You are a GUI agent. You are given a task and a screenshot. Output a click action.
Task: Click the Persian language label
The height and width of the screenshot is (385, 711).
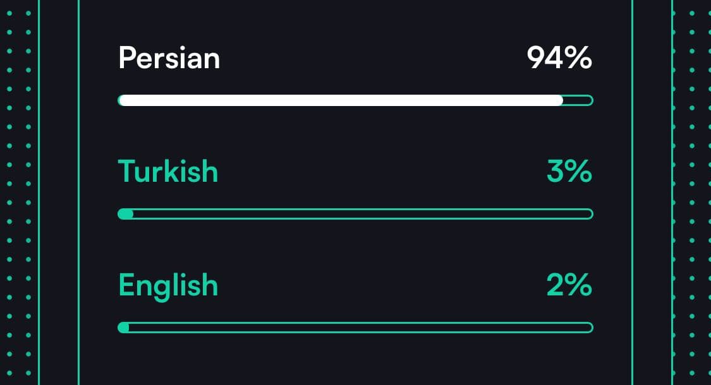pos(169,59)
